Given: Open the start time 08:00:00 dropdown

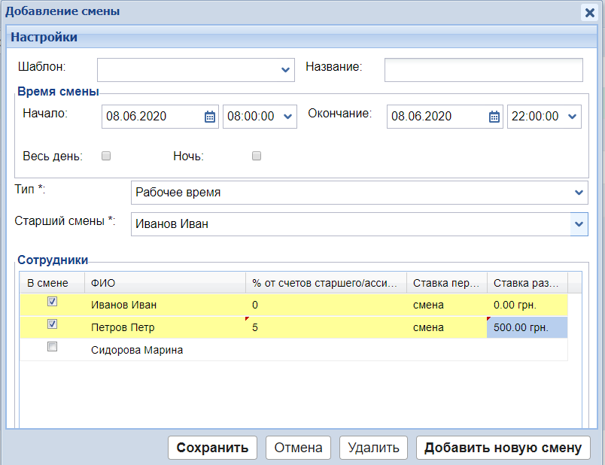Looking at the screenshot, I should pos(287,117).
